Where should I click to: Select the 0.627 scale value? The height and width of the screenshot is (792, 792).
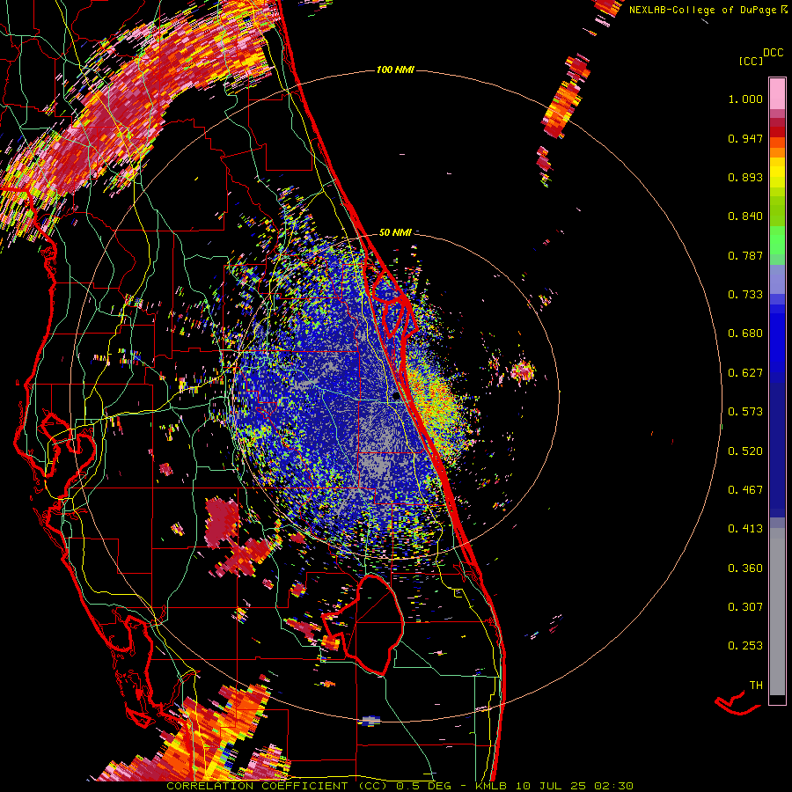(x=745, y=373)
